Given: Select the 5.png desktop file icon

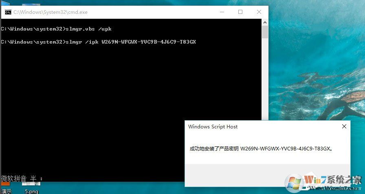Looking at the screenshot, I should click(x=31, y=188).
